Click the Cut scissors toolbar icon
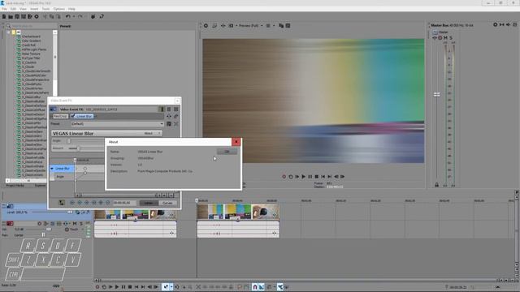This screenshot has height=292, width=520. point(45,16)
